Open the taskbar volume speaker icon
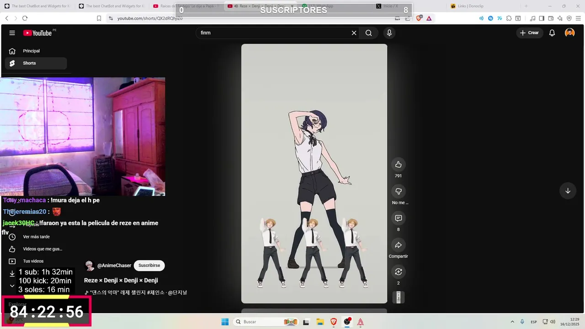This screenshot has height=329, width=585. point(553,322)
